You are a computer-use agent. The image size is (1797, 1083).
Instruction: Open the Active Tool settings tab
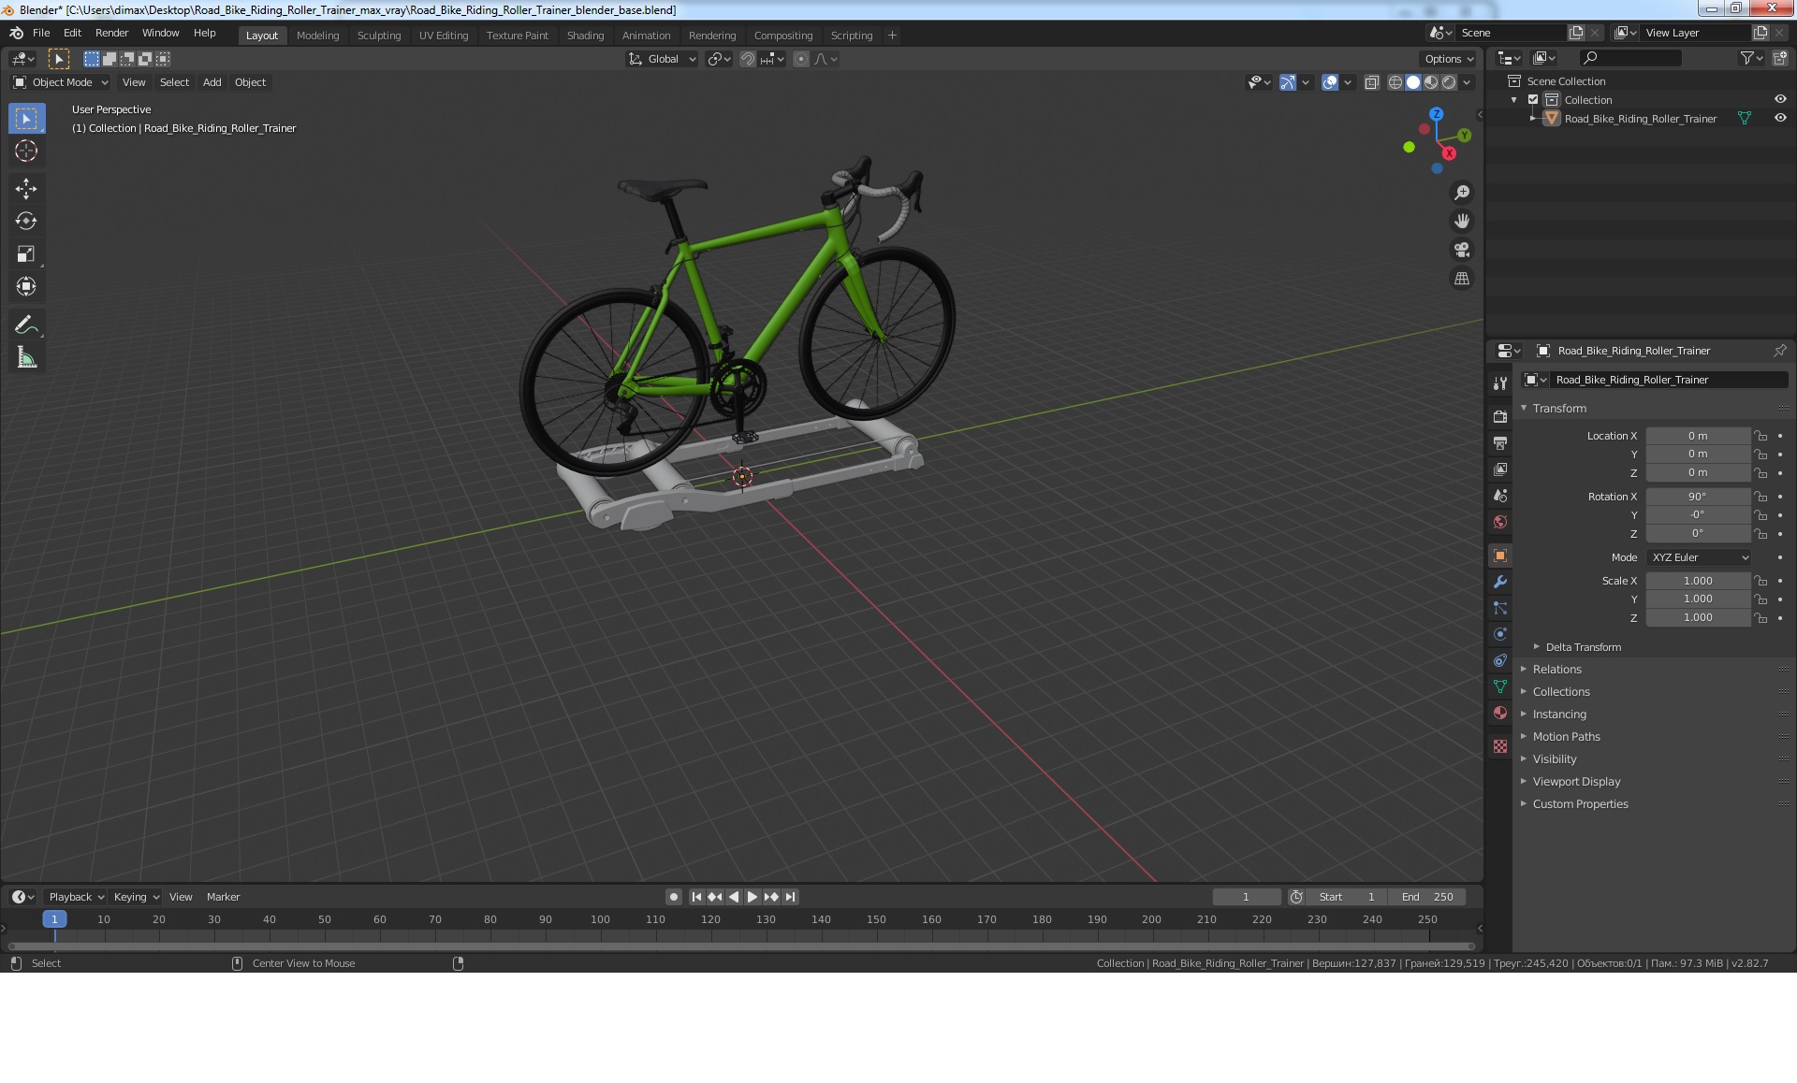click(1500, 383)
